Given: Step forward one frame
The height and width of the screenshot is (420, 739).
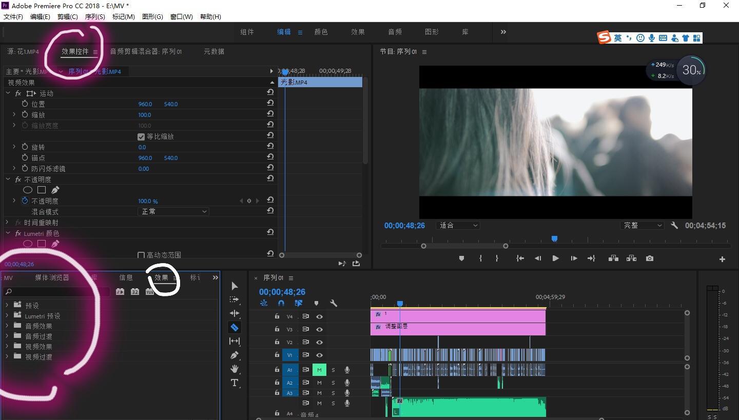Looking at the screenshot, I should tap(574, 258).
